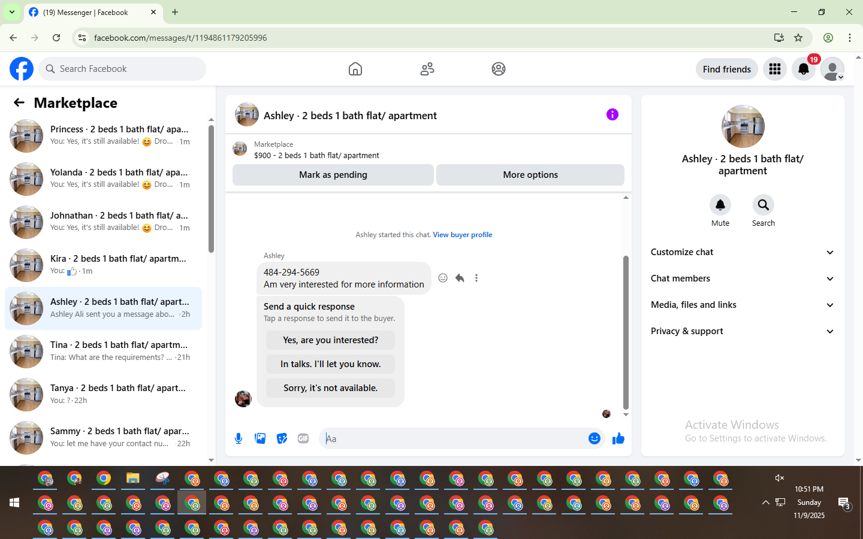Send quick response 'Sorry, it's not available.'

[x=330, y=388]
